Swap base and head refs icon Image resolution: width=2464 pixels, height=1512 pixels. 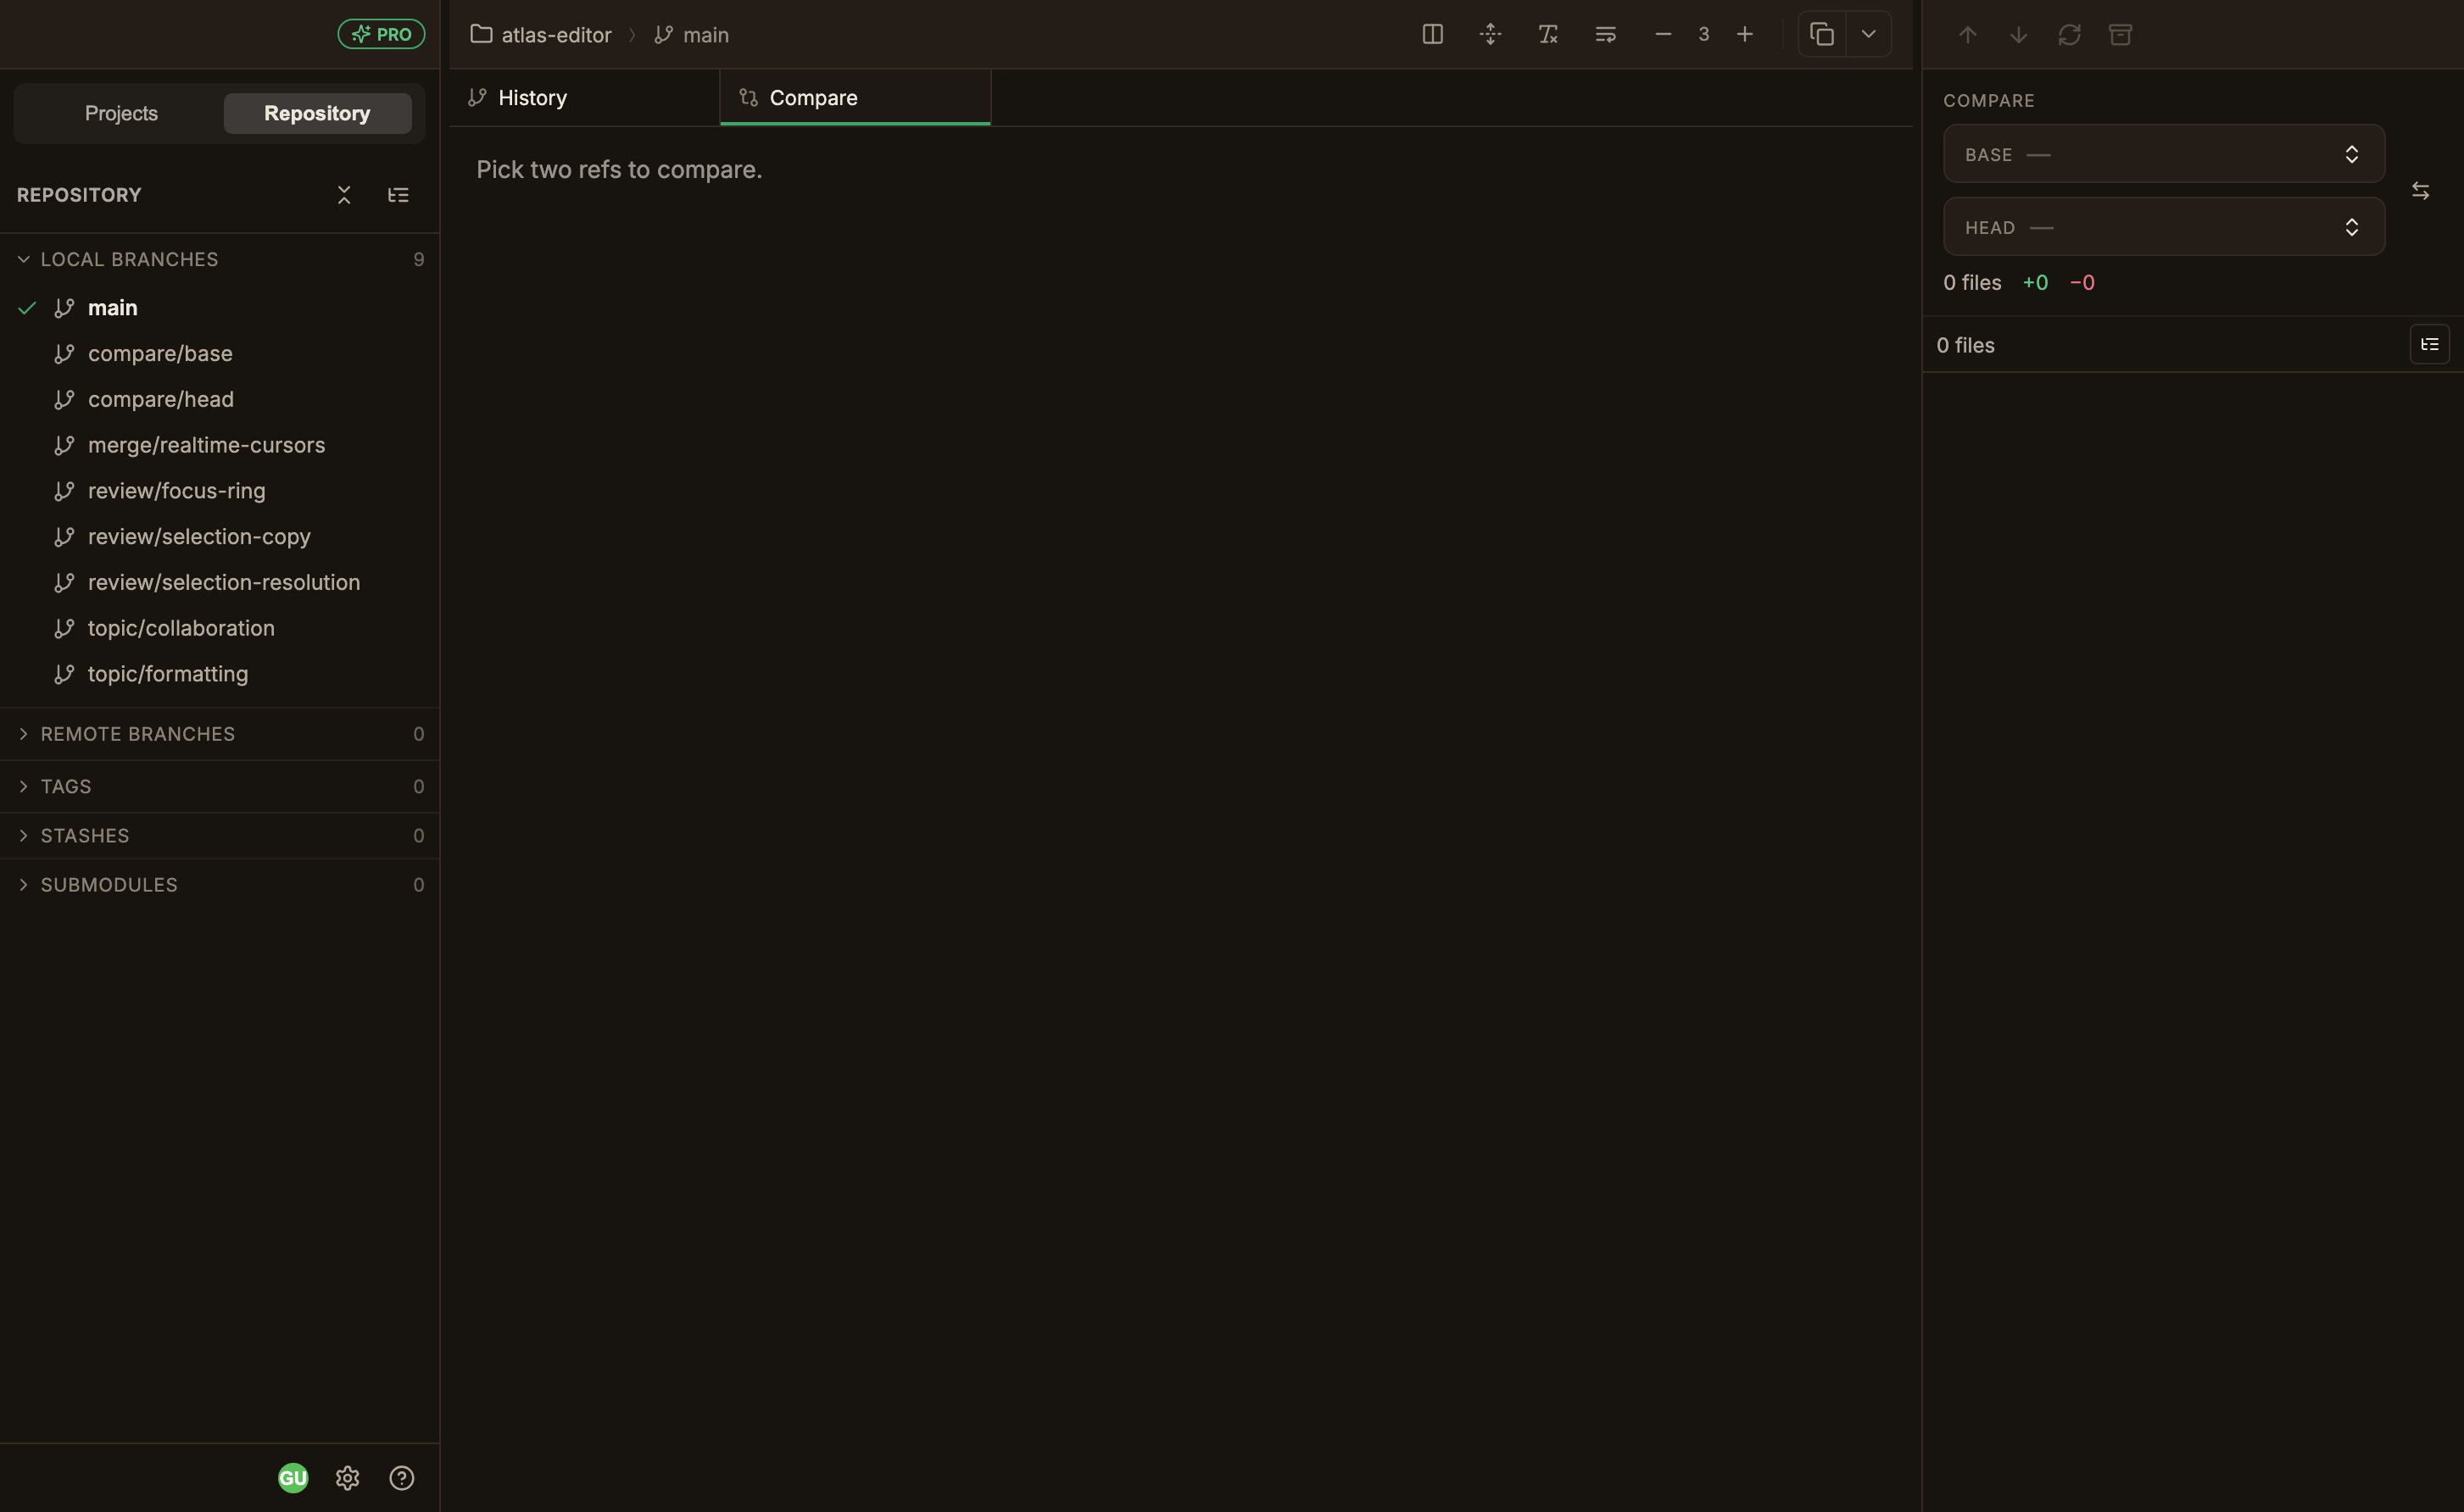[2421, 191]
